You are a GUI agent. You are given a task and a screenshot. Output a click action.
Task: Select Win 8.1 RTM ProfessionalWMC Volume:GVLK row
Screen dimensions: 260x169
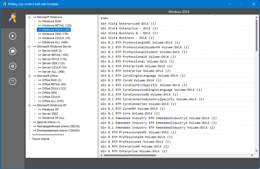(x=177, y=43)
